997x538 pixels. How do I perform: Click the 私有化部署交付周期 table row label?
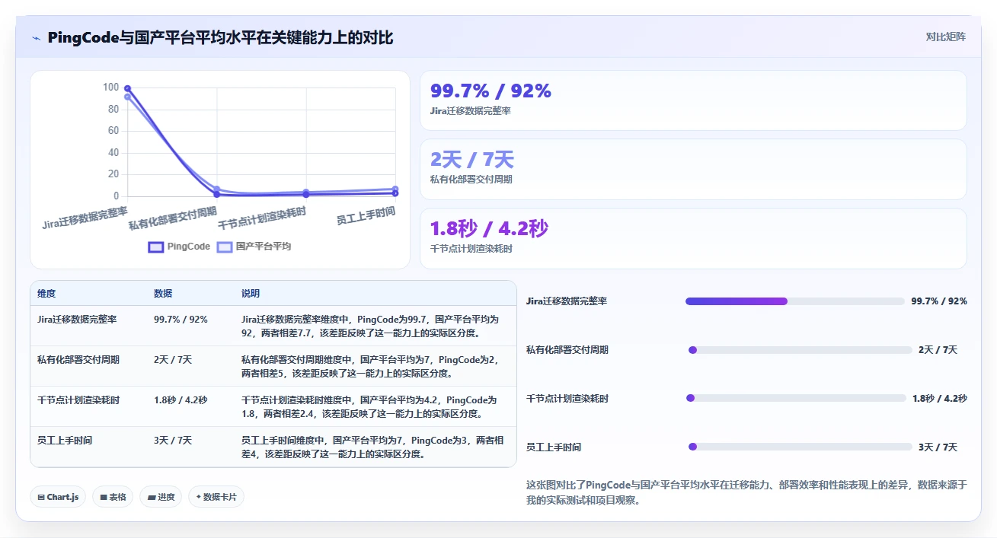pyautogui.click(x=78, y=360)
